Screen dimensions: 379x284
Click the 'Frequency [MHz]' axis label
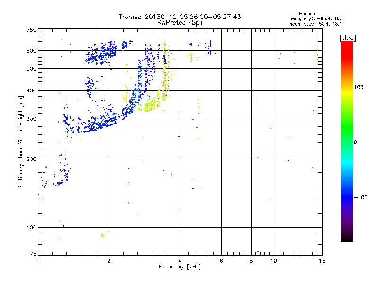180,267
